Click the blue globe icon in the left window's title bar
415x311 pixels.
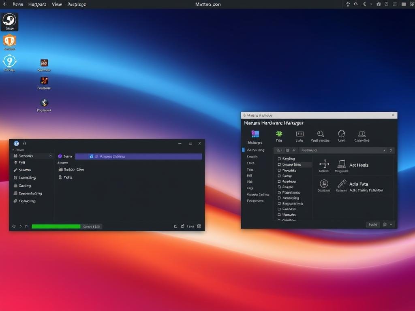pos(16,143)
